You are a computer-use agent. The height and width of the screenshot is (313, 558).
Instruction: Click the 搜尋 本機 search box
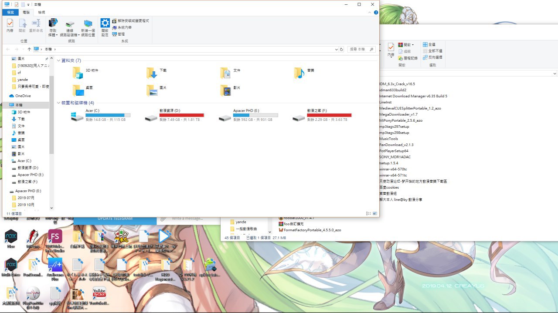coord(361,50)
